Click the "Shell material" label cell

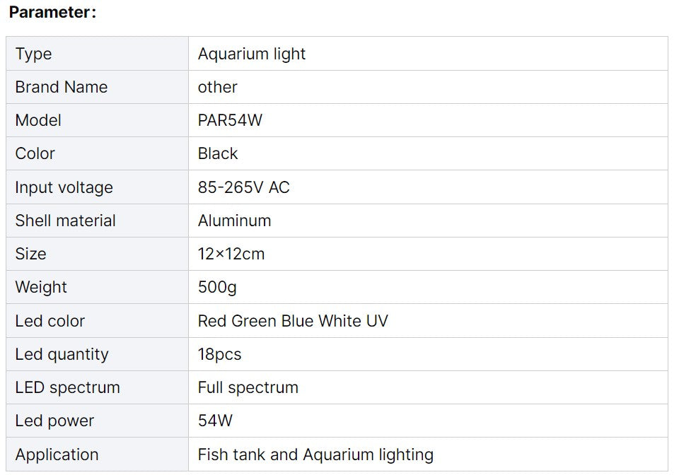[x=65, y=221]
